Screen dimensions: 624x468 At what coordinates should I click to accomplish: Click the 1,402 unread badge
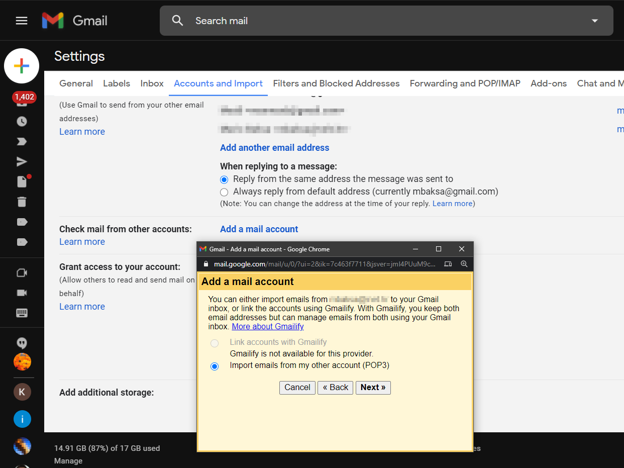(24, 97)
